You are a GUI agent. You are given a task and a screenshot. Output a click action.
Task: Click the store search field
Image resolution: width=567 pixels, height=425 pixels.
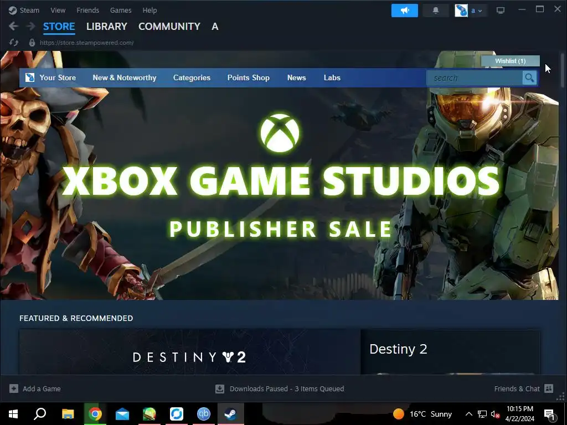pos(474,77)
